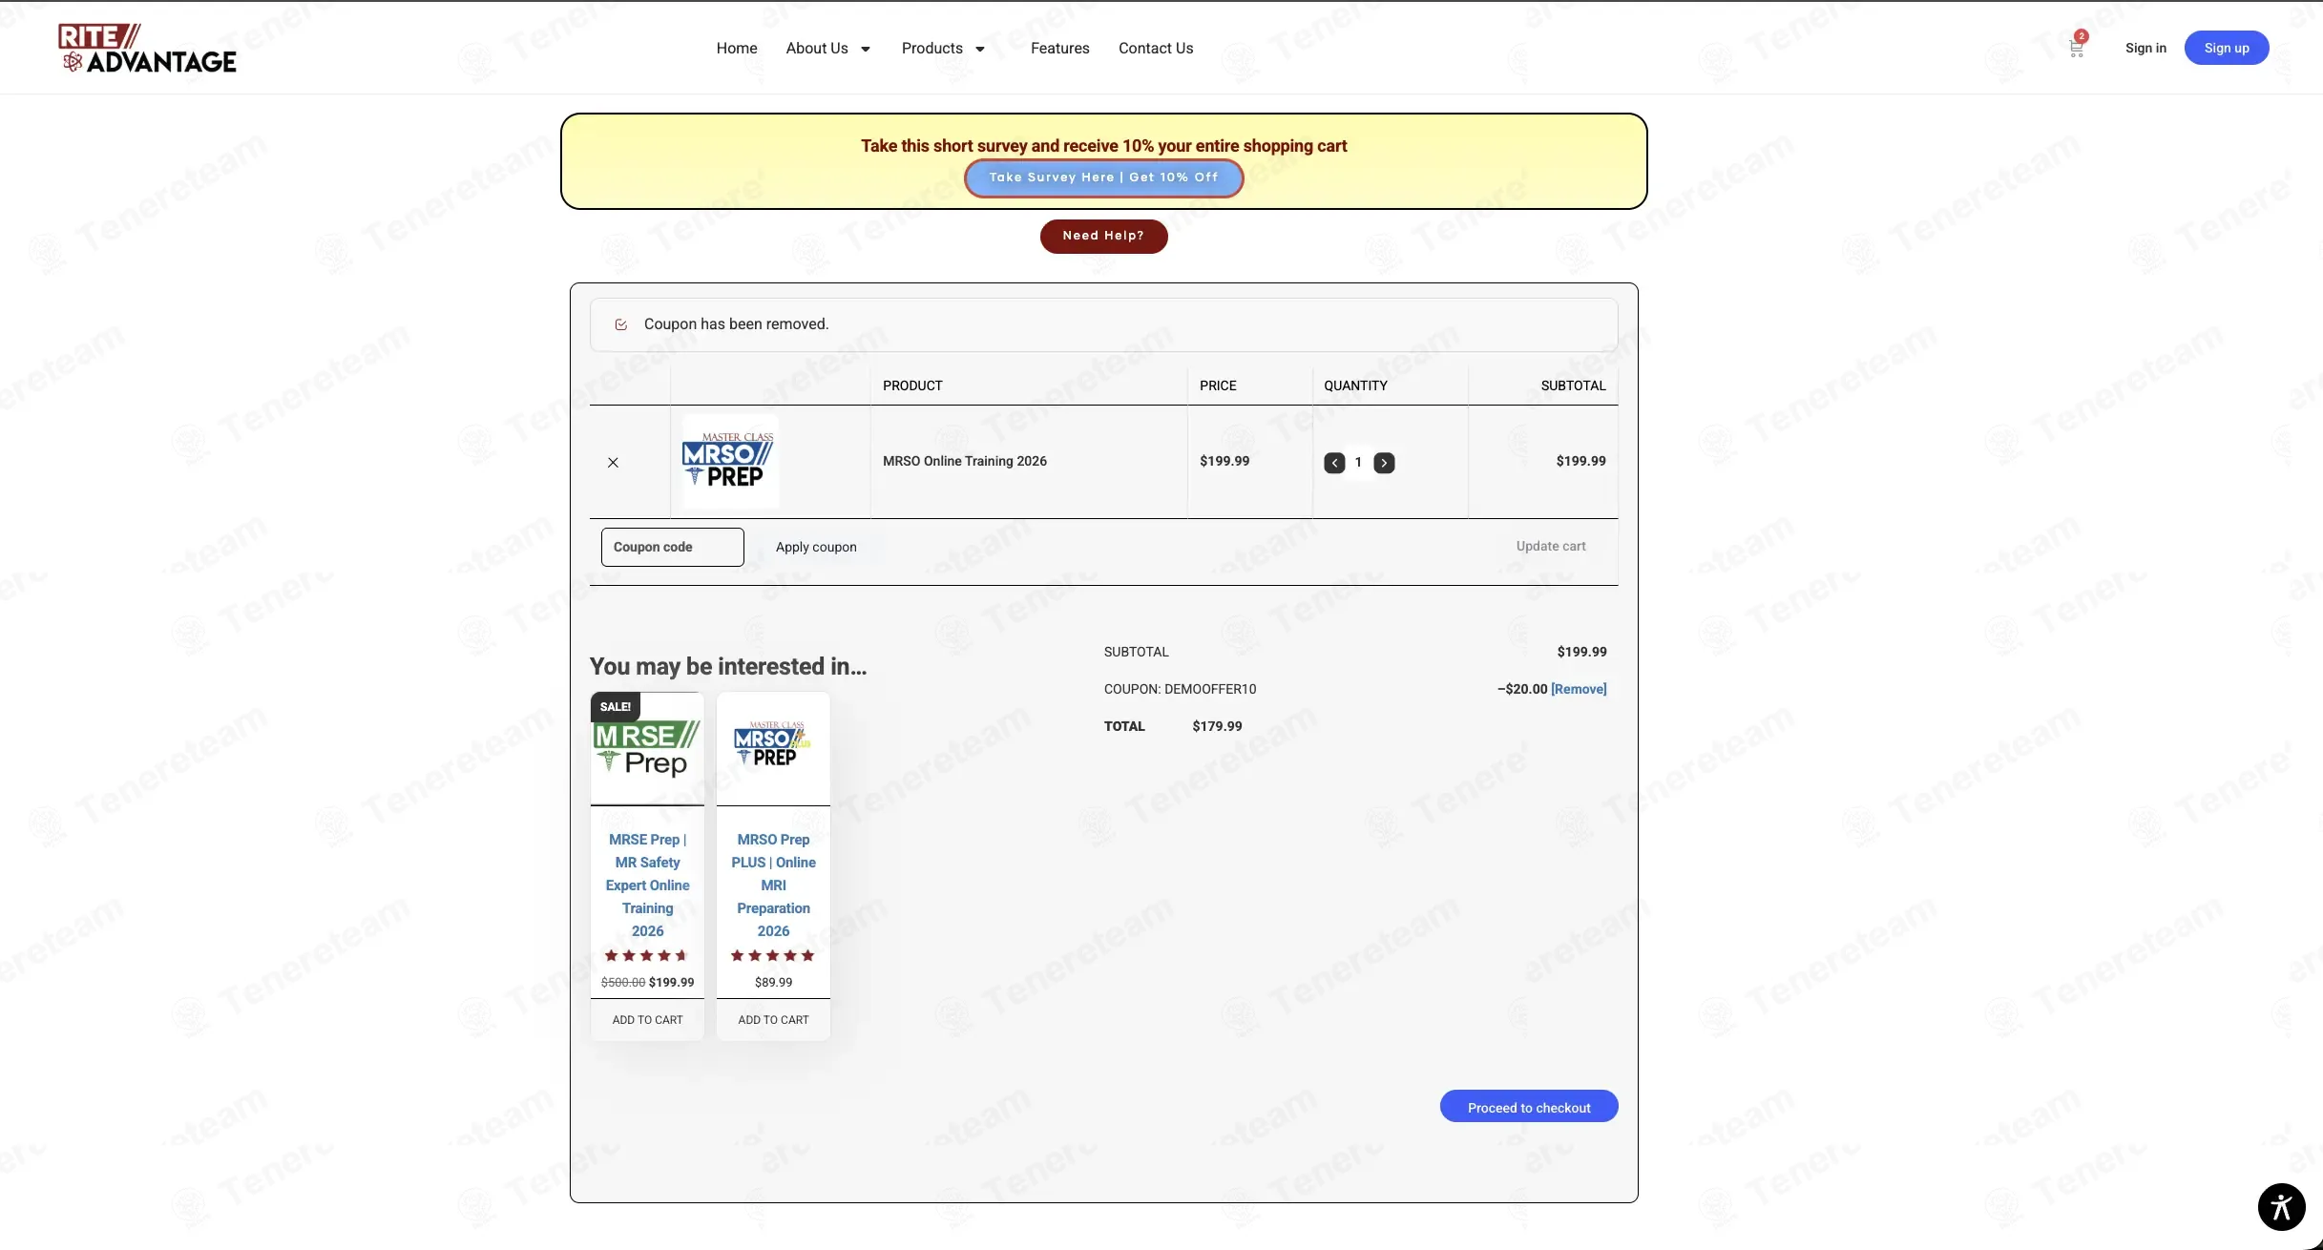Click the MRSO Online Training 2026 product name
Viewport: 2323px width, 1250px height.
(x=964, y=461)
